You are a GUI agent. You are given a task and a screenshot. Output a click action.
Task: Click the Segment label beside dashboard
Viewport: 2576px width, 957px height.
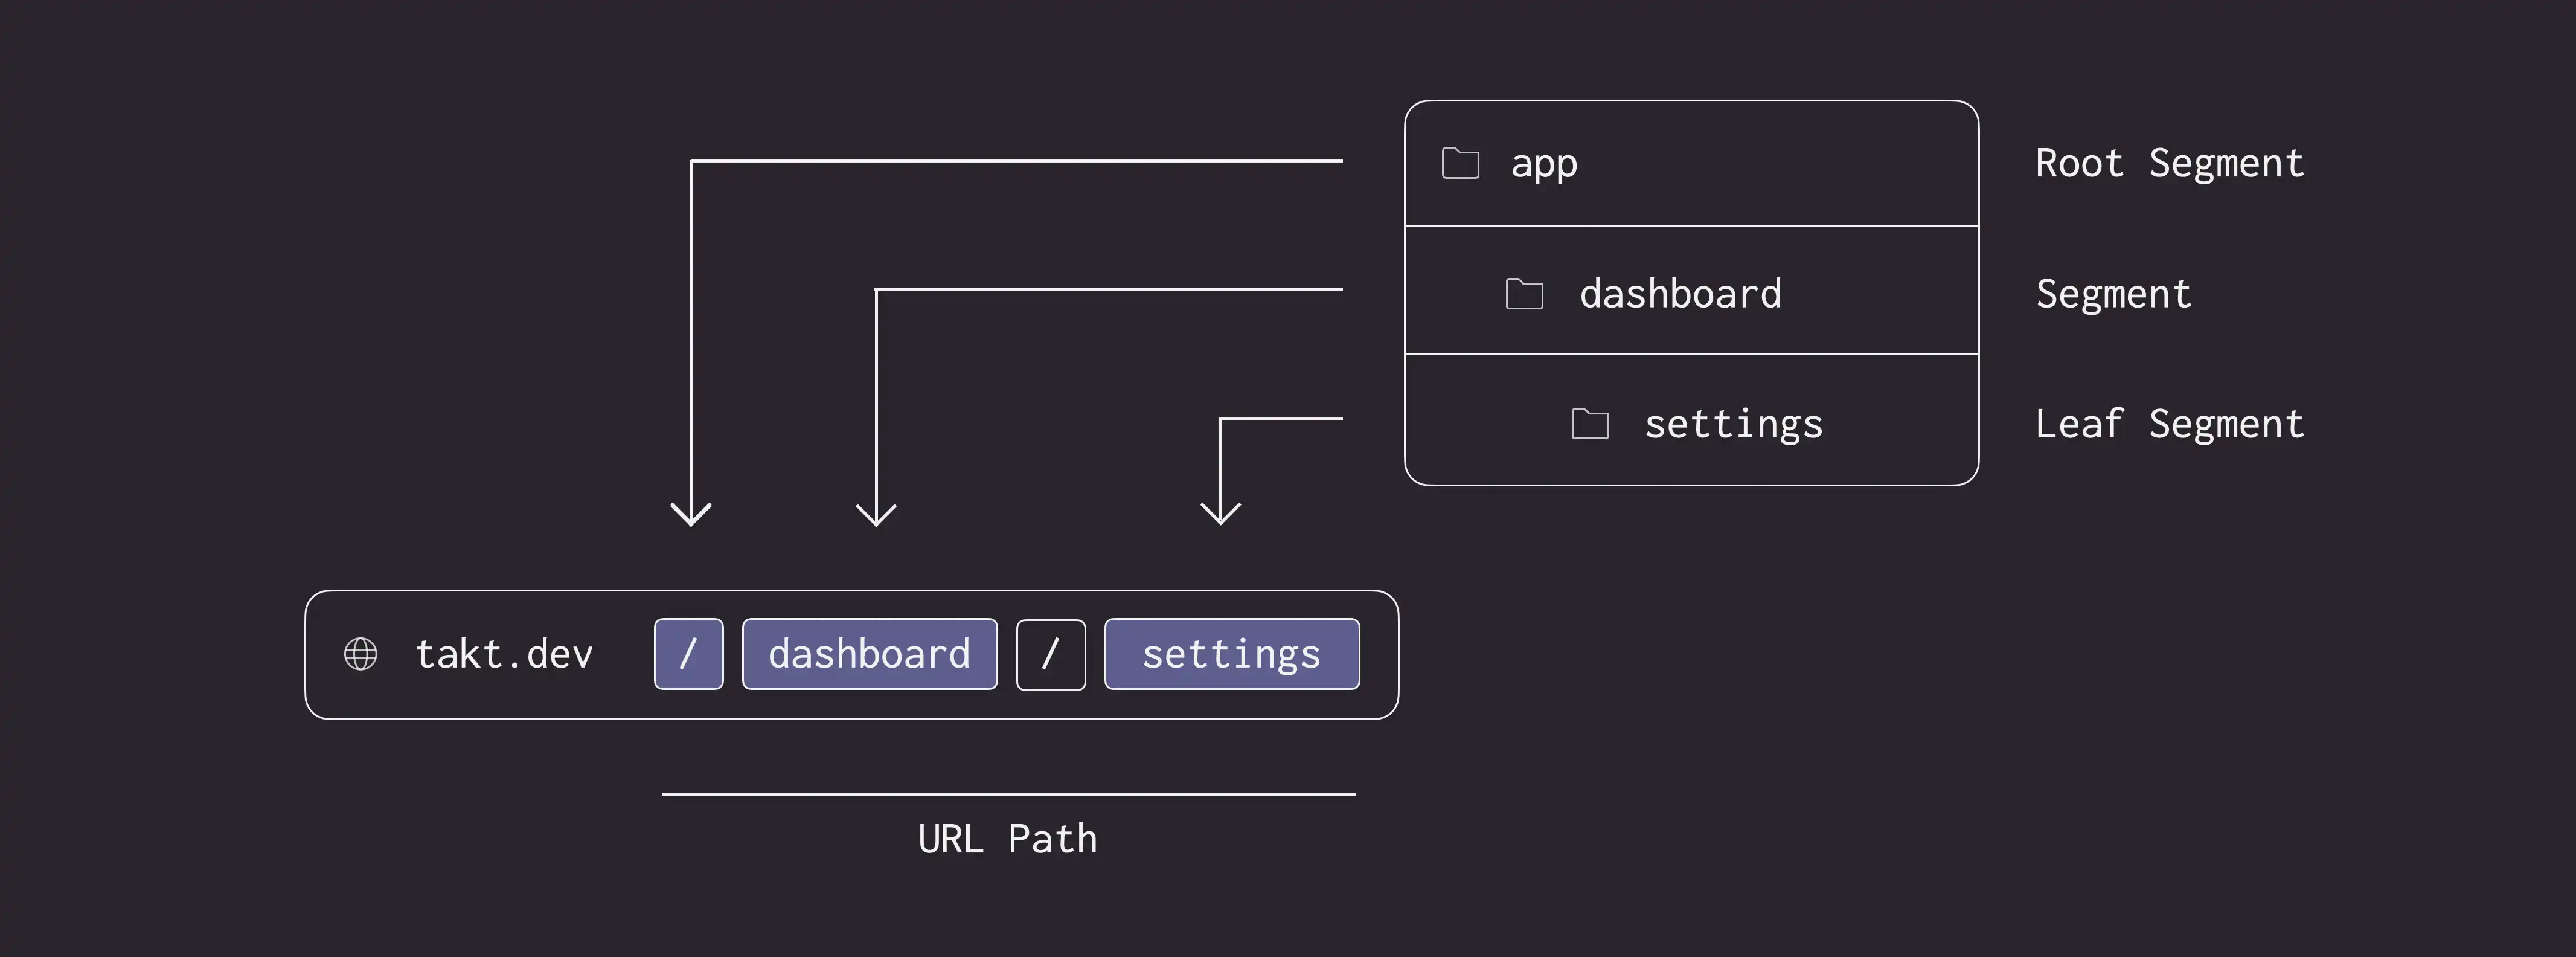[2114, 294]
